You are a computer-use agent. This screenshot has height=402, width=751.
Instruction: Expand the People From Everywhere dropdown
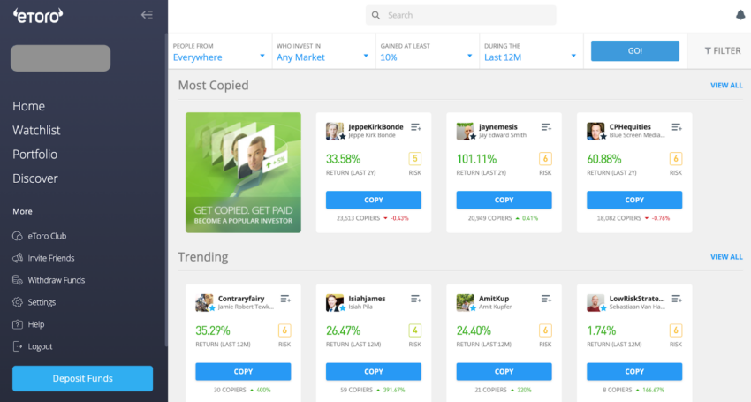pos(220,52)
